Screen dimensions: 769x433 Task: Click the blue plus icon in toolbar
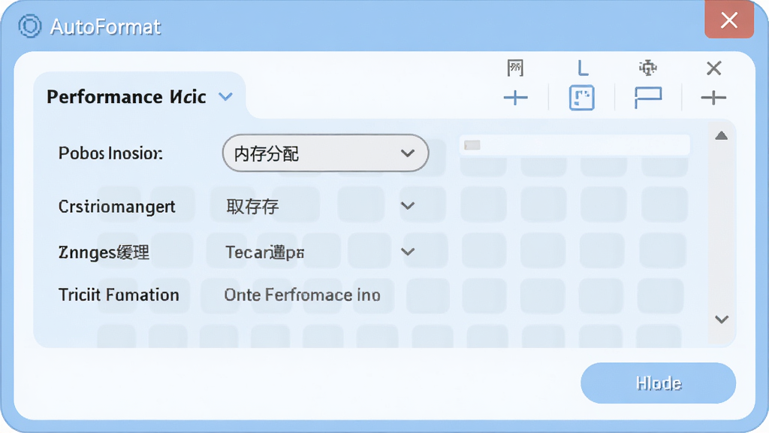point(515,98)
